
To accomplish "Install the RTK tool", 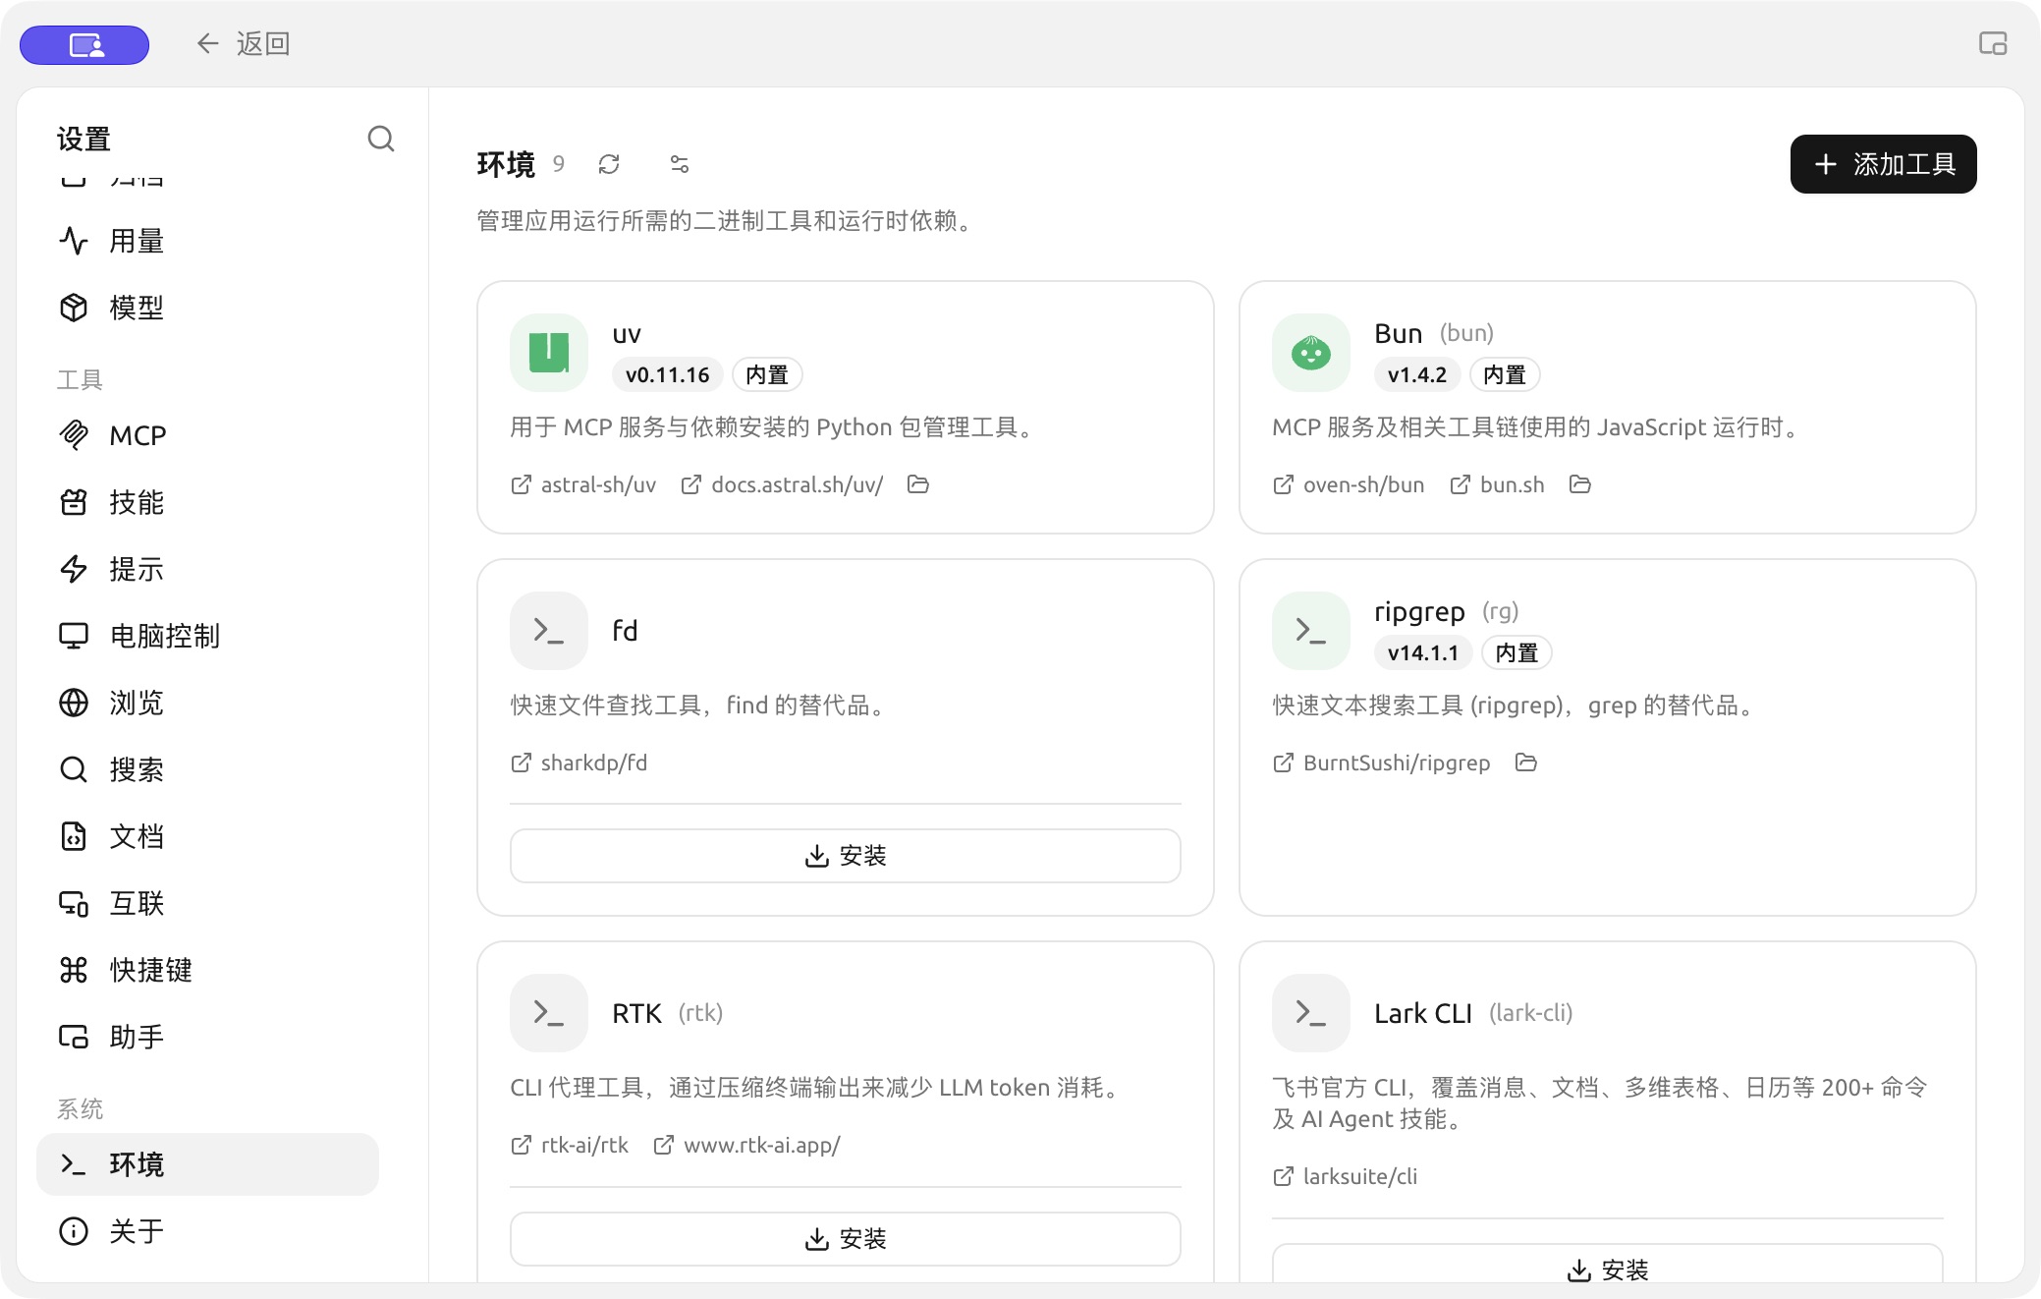I will 846,1239.
